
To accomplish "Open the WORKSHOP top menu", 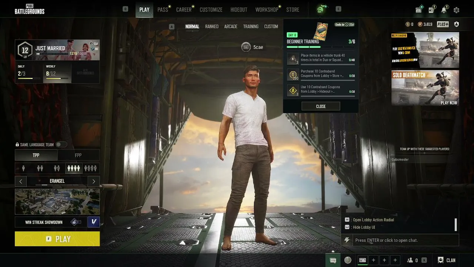I will click(267, 10).
